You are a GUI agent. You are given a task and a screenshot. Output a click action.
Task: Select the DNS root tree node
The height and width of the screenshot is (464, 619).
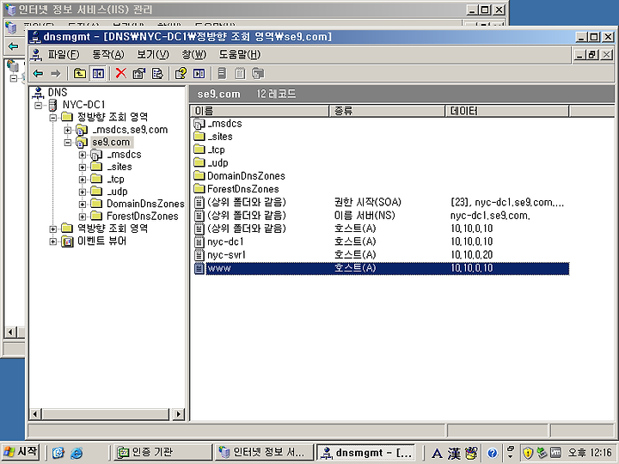(58, 92)
